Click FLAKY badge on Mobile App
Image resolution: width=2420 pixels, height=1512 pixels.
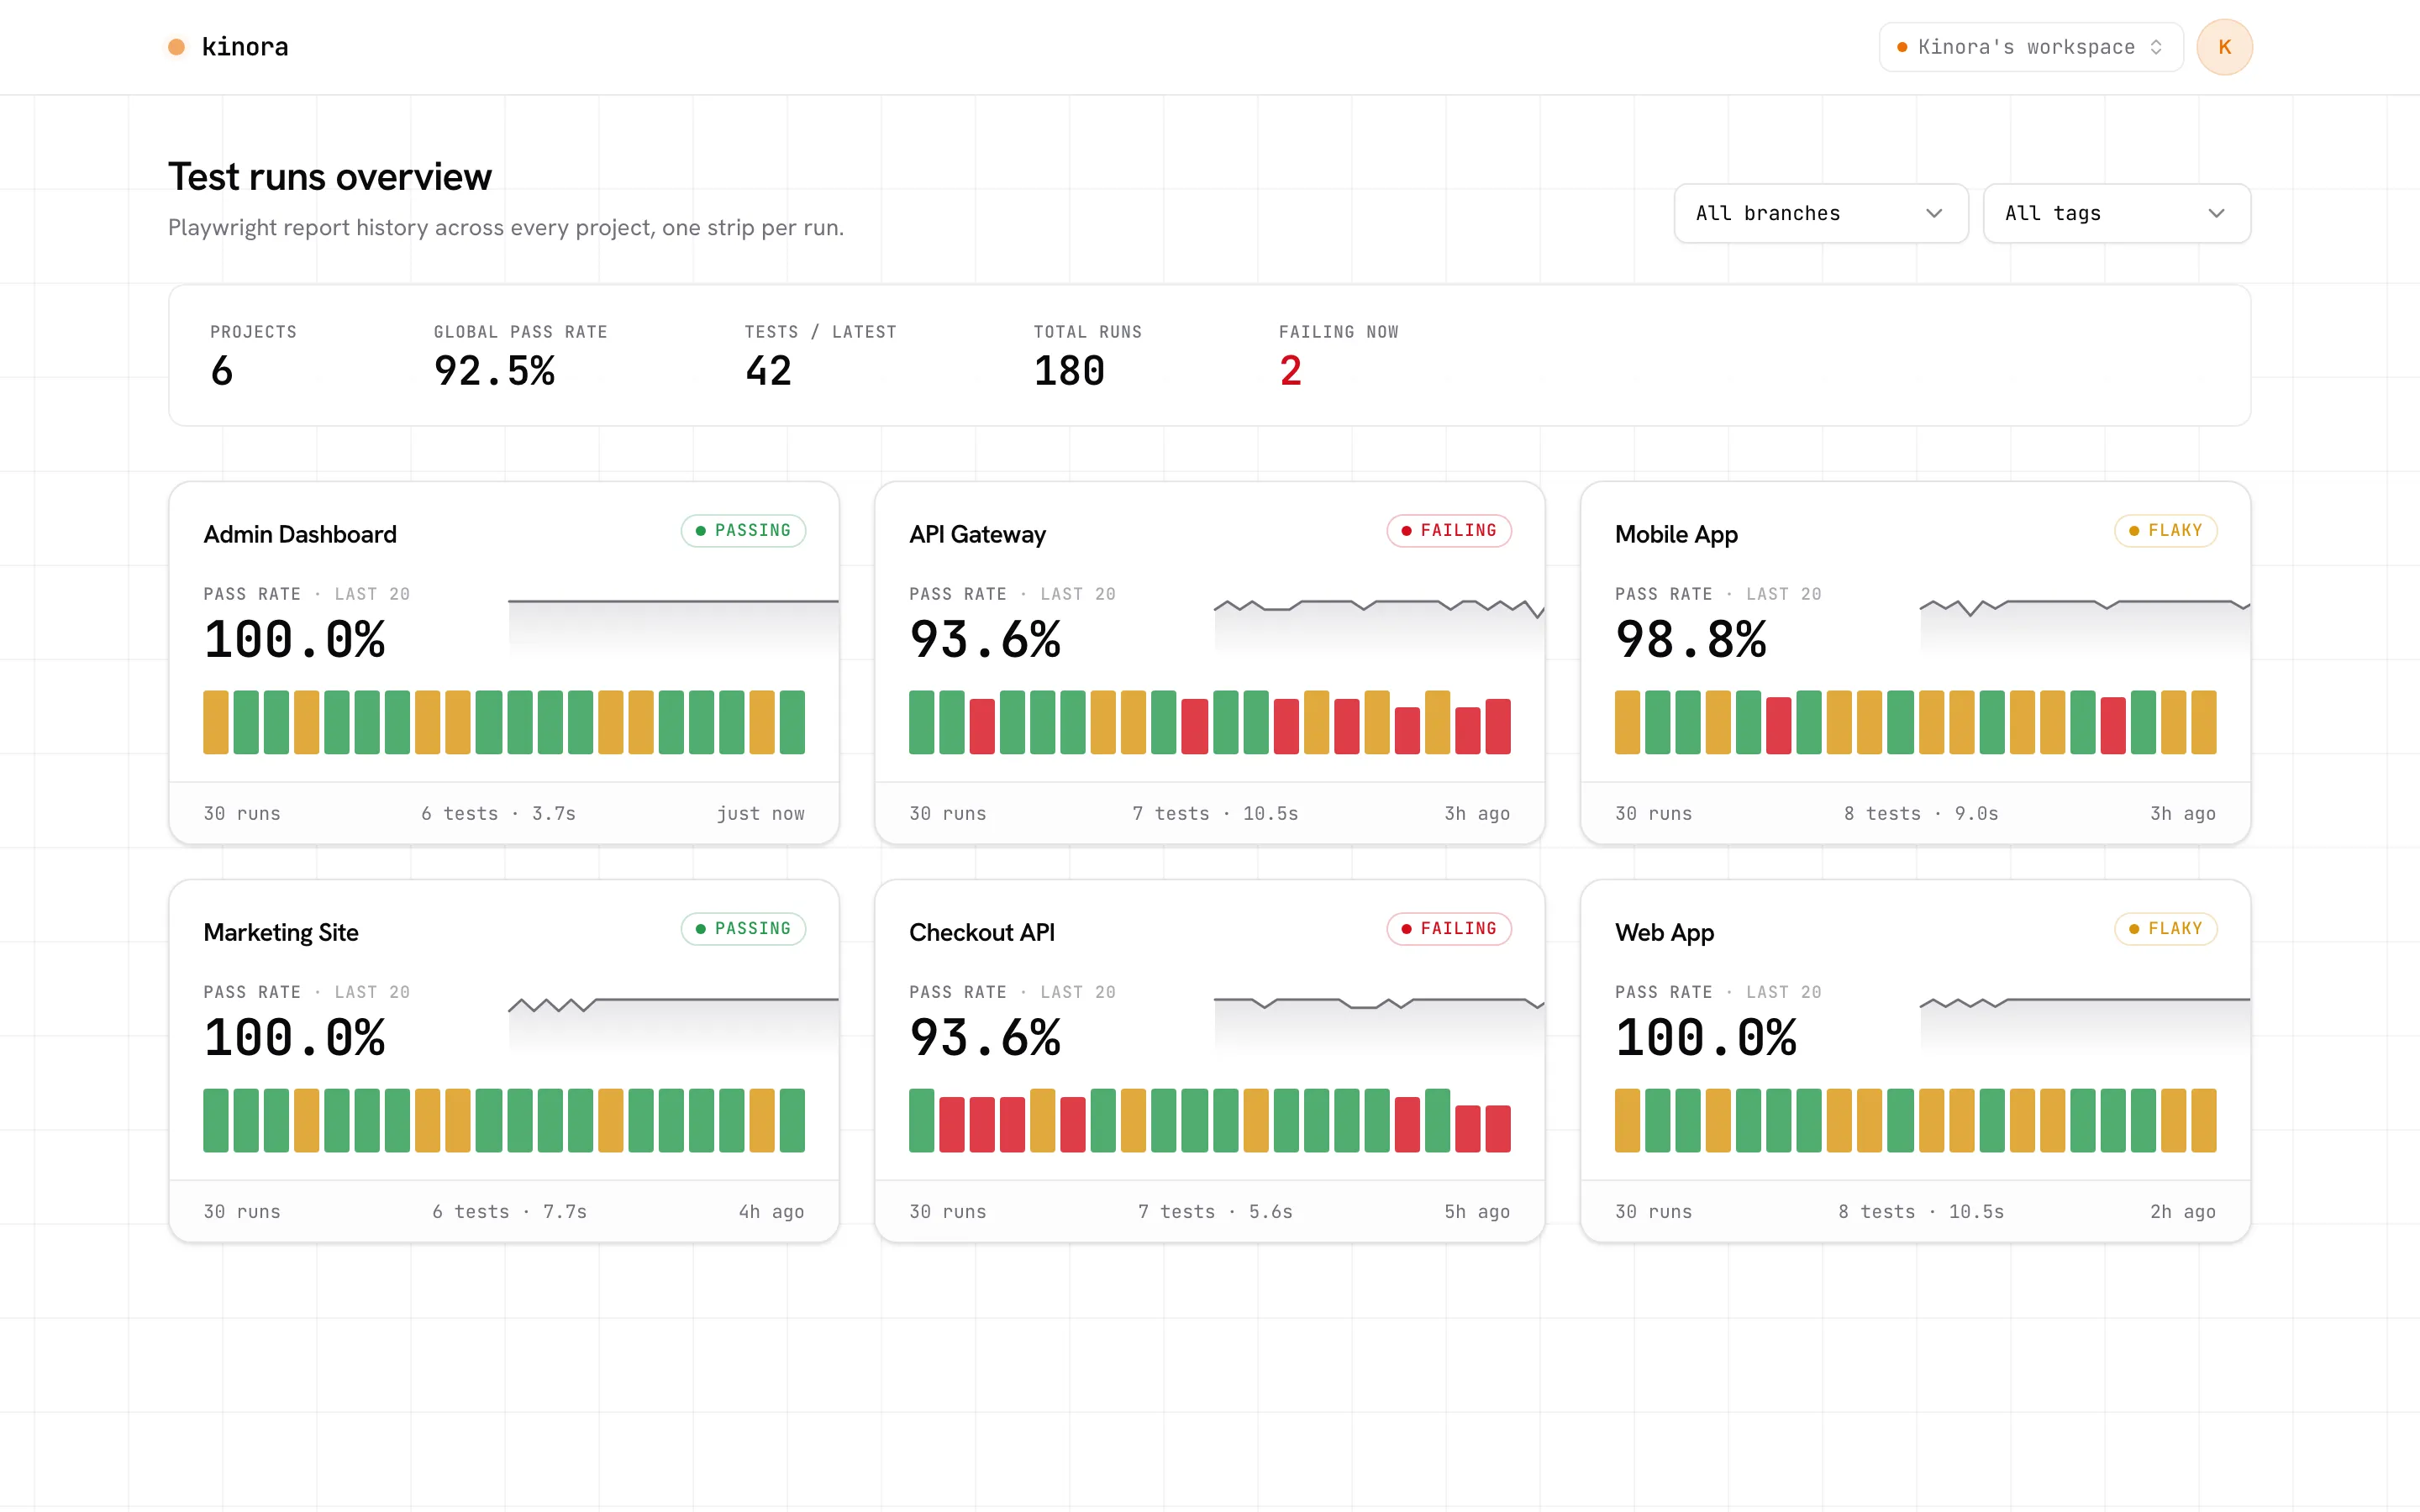pos(2166,530)
